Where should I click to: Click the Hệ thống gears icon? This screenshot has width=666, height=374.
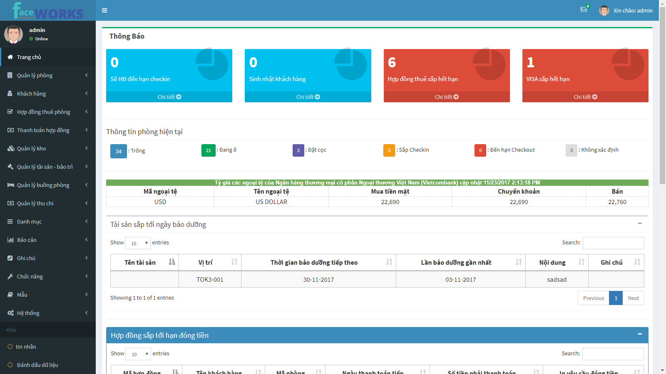point(10,313)
